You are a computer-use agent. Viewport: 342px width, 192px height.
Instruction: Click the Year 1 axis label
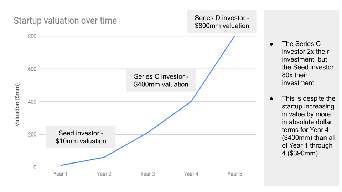click(x=61, y=174)
